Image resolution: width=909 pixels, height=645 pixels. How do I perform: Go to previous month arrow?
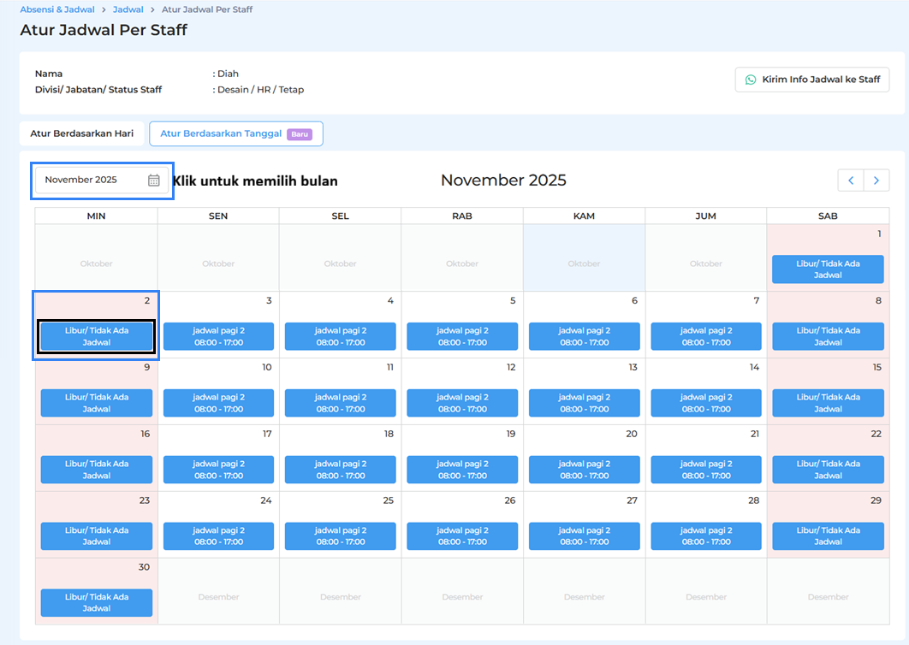(851, 180)
